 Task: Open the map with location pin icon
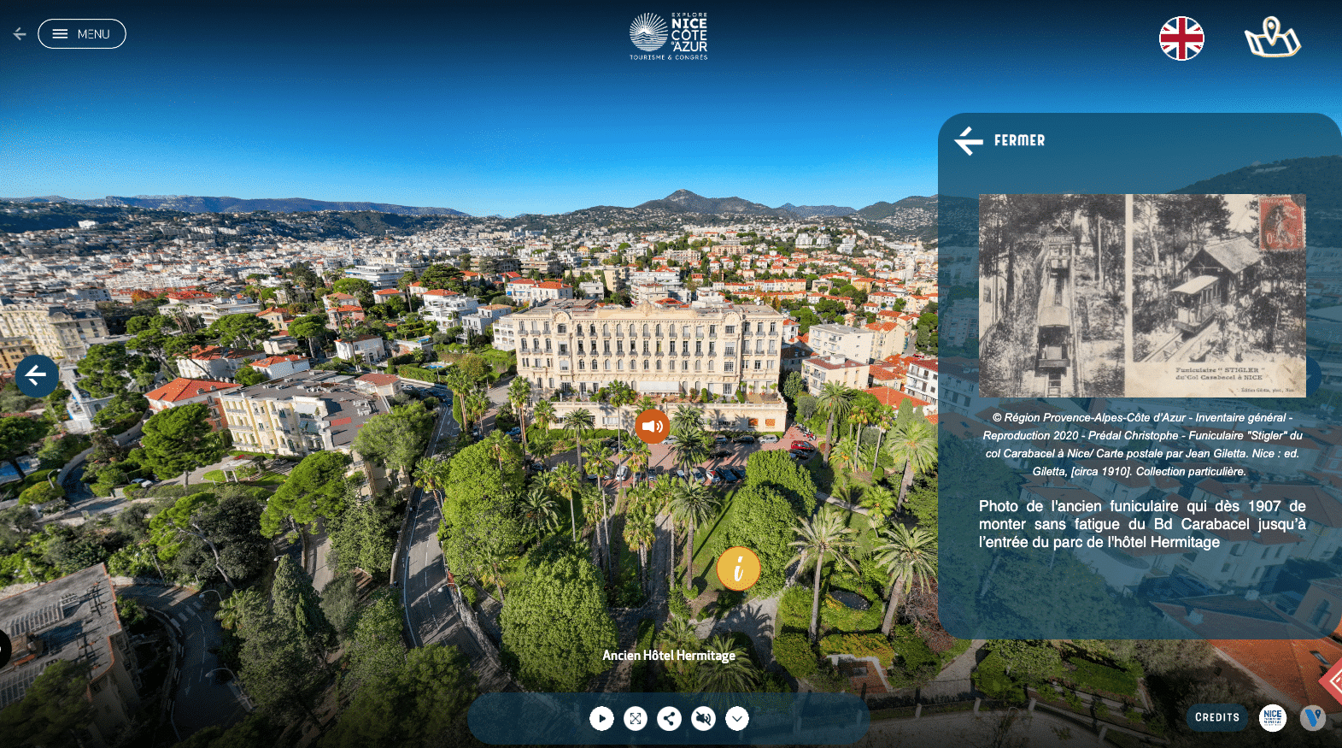click(1271, 38)
